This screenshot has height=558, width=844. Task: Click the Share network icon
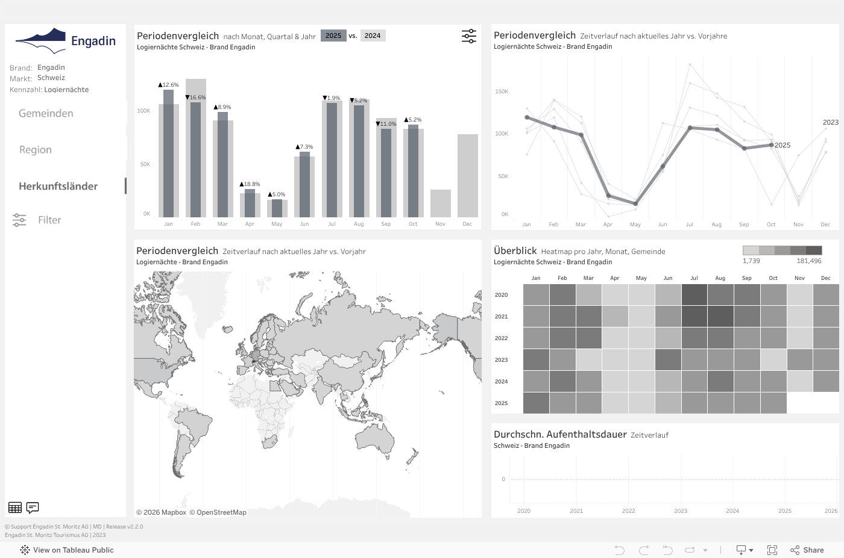click(795, 550)
